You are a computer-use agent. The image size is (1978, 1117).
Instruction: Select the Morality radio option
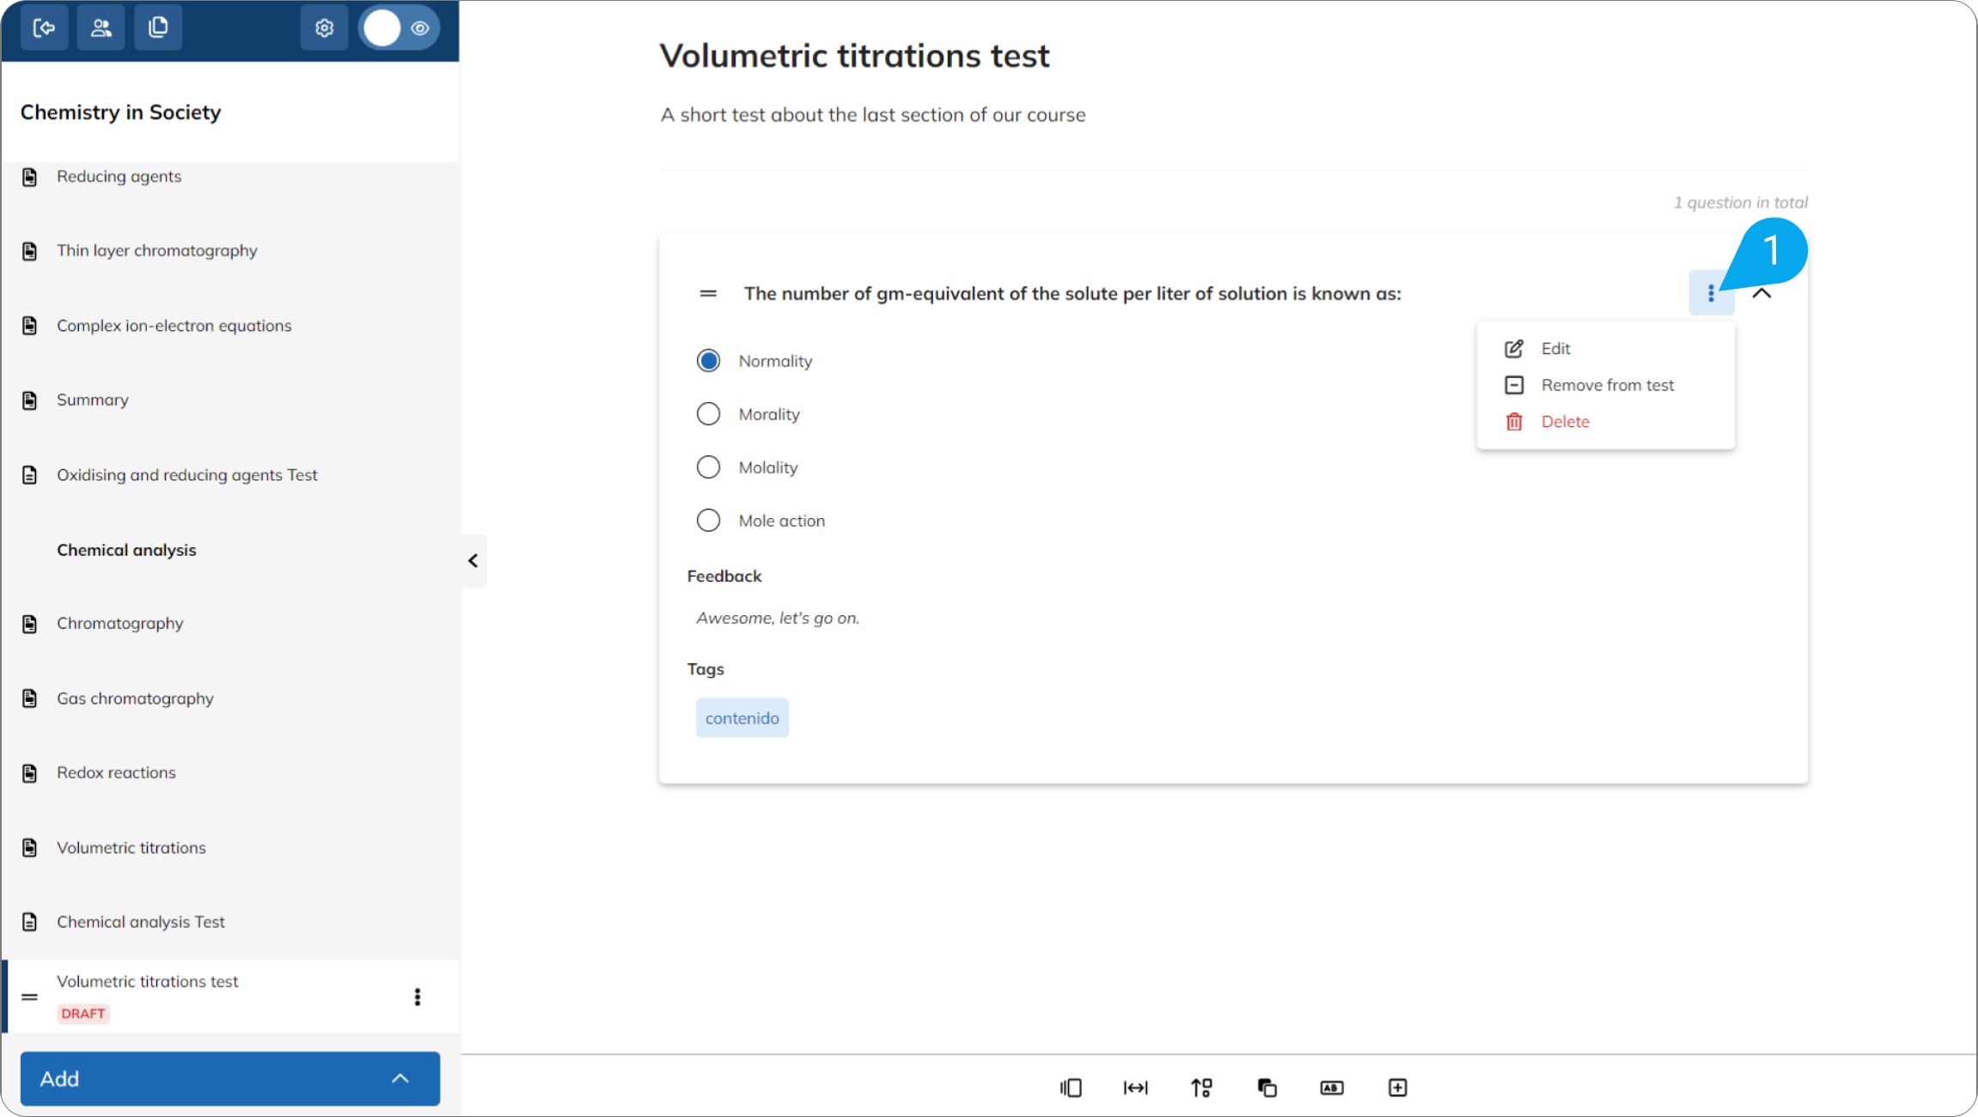(708, 414)
